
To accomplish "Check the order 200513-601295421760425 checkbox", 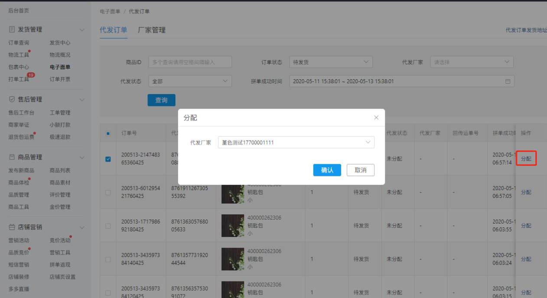I will [108, 192].
